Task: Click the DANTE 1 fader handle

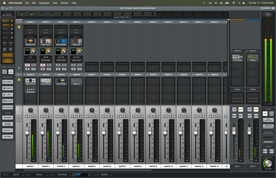Action: [x=27, y=131]
